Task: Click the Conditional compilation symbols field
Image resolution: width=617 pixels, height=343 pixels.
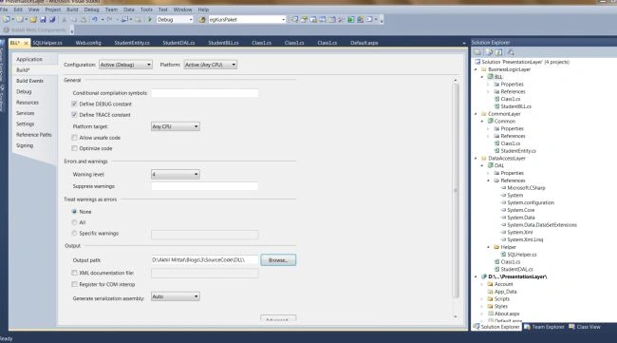Action: (205, 93)
